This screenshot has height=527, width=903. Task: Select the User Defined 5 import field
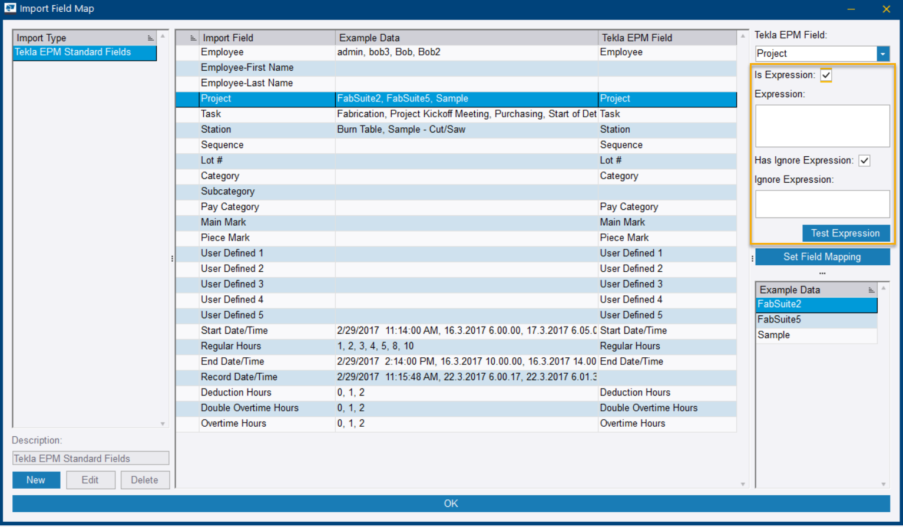click(x=456, y=315)
